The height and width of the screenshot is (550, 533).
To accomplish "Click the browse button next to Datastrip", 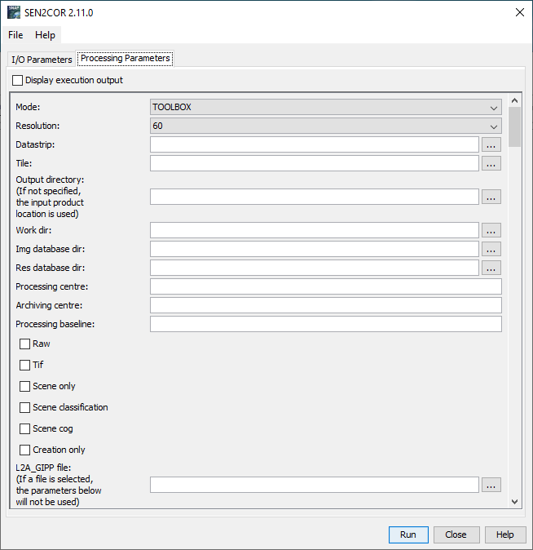I will pos(491,144).
